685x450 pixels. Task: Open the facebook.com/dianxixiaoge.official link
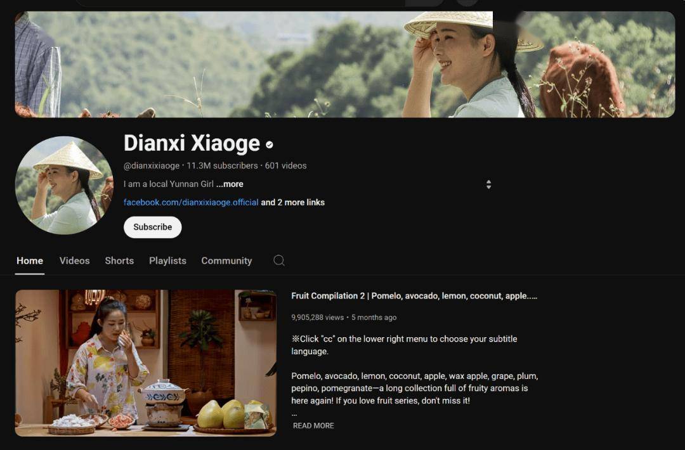click(x=191, y=202)
